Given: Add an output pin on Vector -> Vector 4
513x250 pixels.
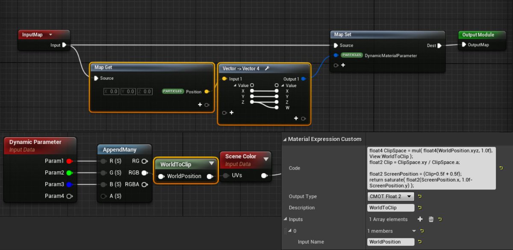Looking at the screenshot, I should [296, 118].
